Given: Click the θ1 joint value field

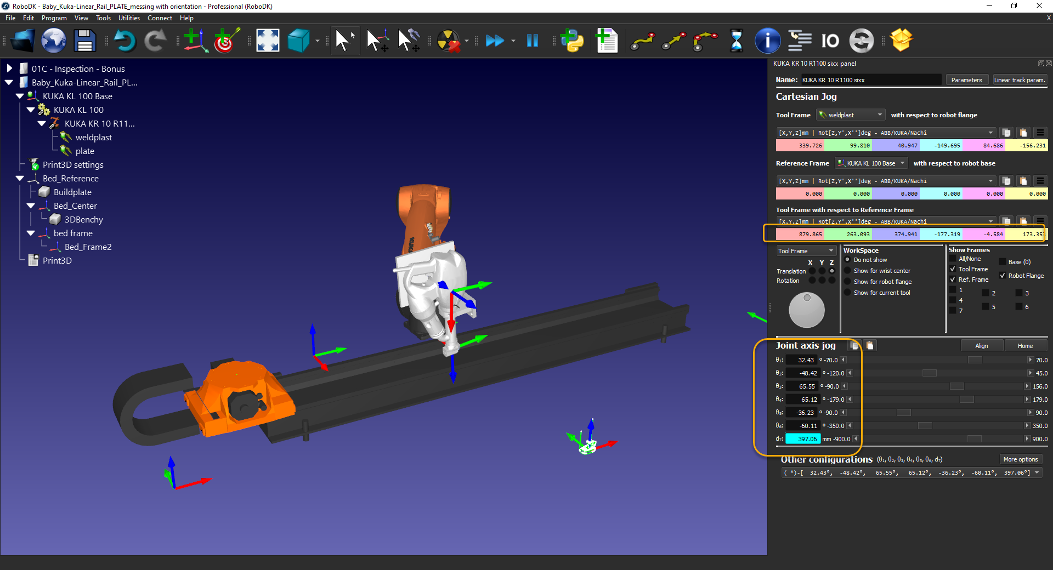Looking at the screenshot, I should click(x=802, y=360).
